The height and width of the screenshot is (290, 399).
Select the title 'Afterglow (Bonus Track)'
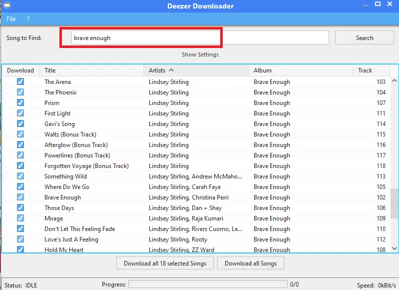76,144
